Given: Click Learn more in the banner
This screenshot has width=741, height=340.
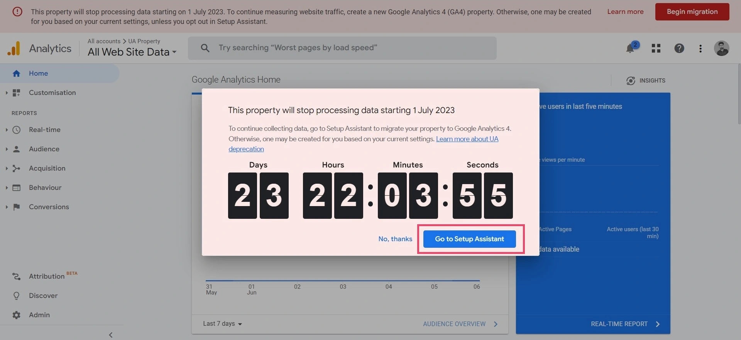Looking at the screenshot, I should 625,12.
